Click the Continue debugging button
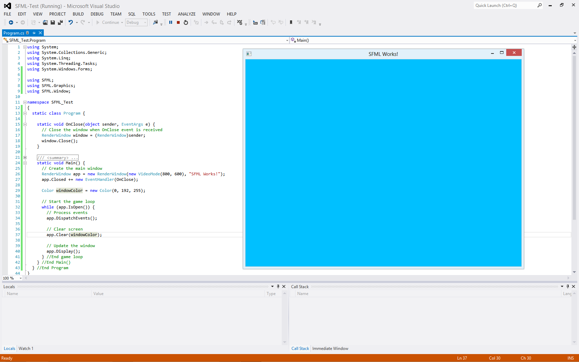 108,22
